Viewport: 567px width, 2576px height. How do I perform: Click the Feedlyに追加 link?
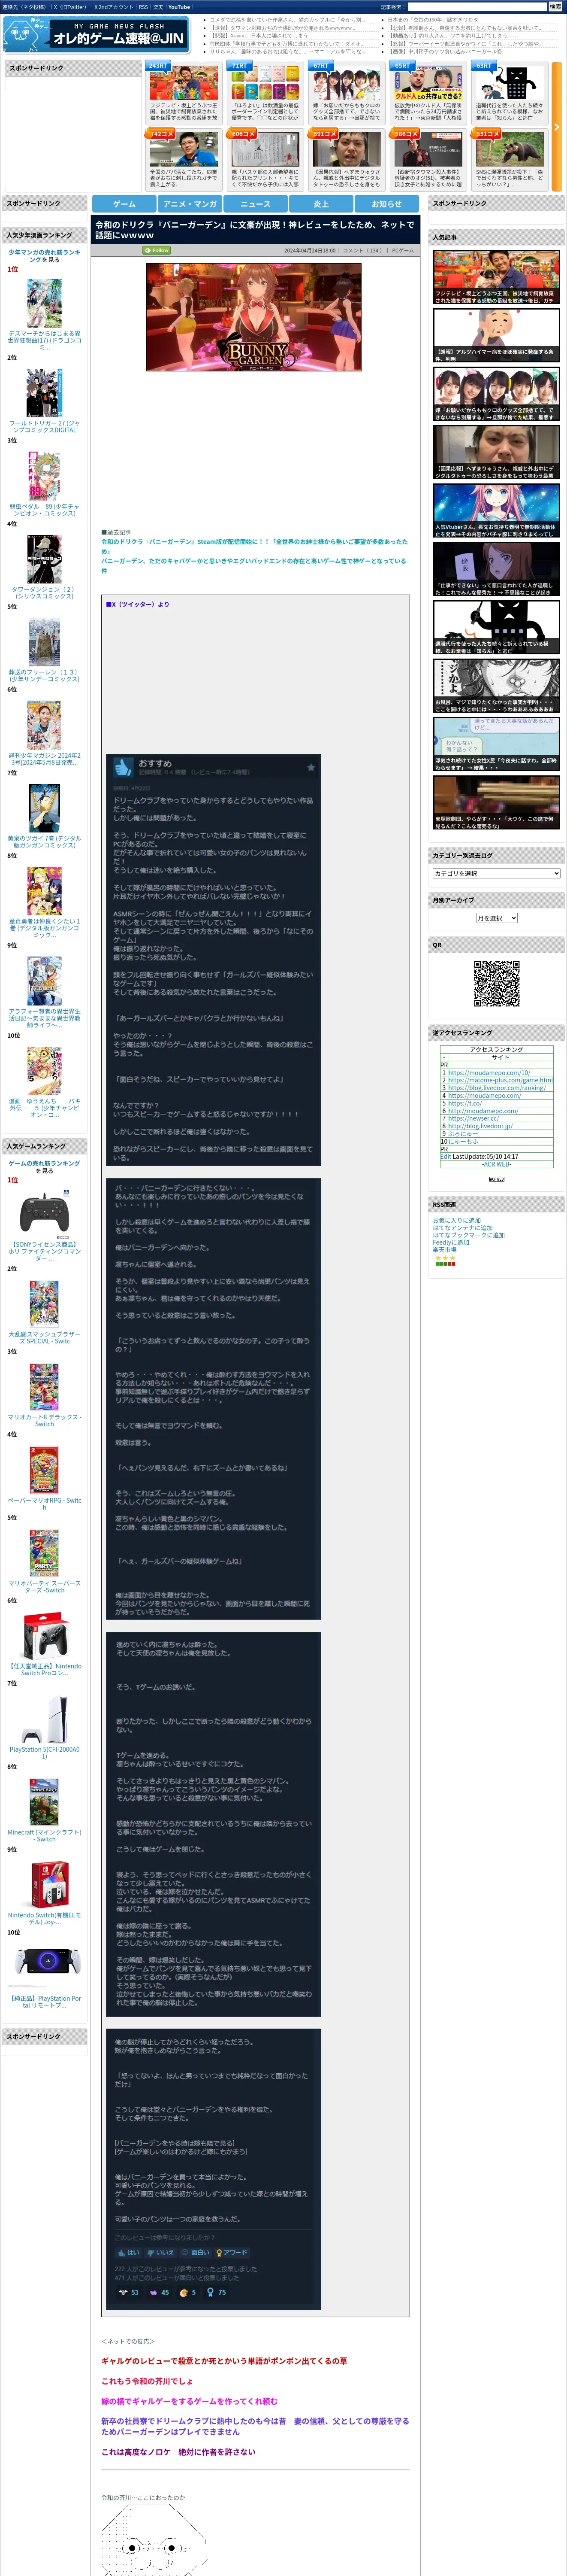[450, 1242]
